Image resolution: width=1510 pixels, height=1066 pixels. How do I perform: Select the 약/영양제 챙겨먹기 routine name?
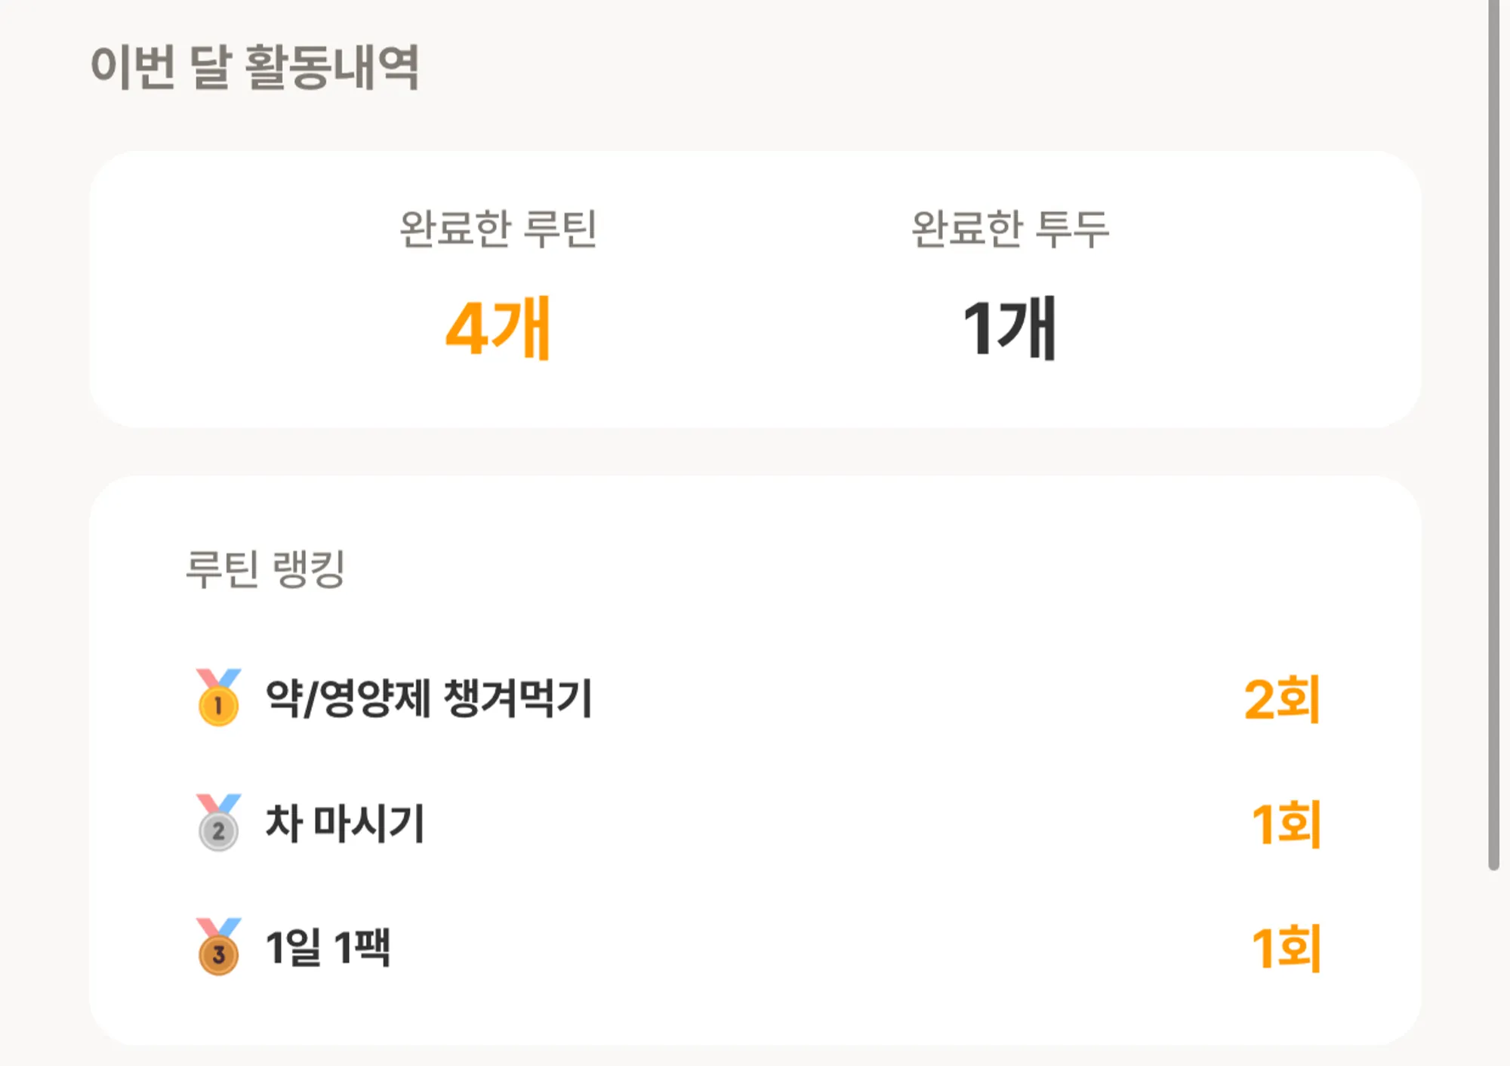[x=429, y=698]
